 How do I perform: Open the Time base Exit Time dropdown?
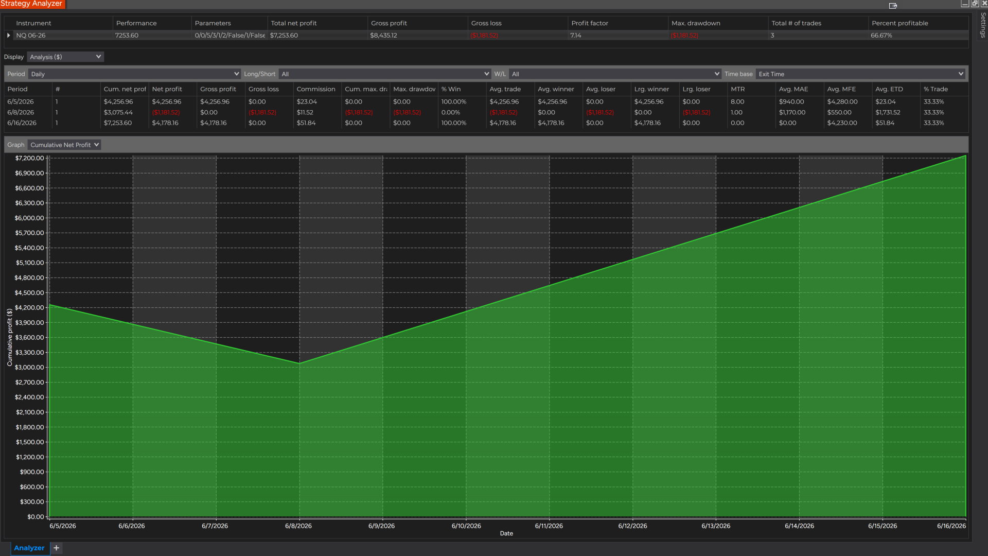(x=860, y=74)
